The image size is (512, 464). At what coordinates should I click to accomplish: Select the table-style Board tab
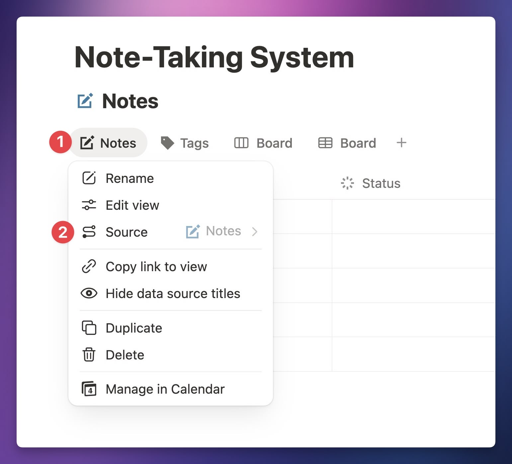(x=347, y=143)
